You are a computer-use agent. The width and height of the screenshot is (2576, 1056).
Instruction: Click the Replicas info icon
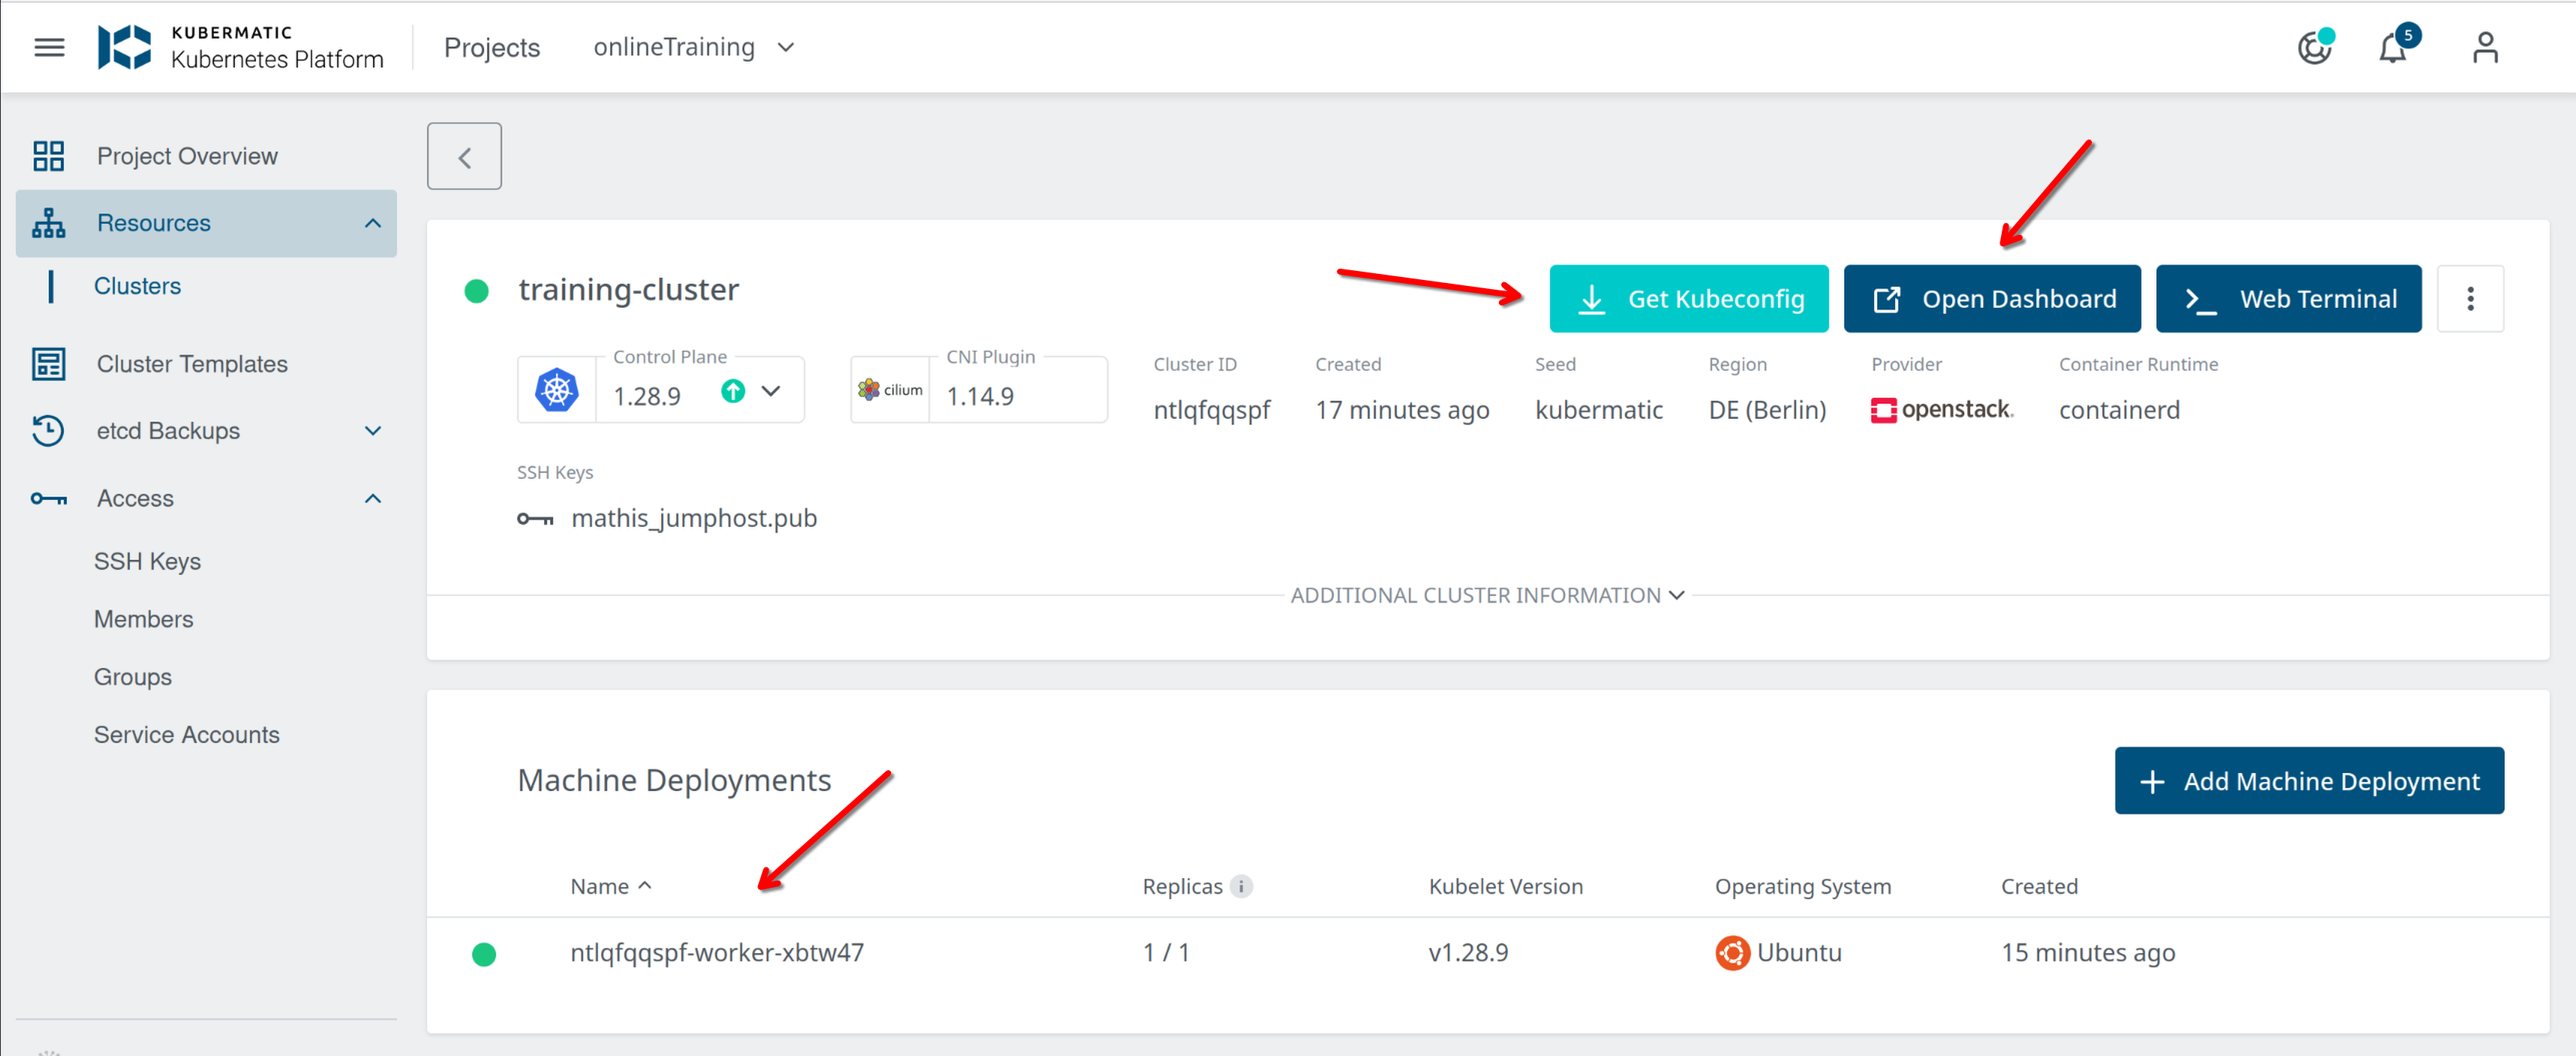point(1241,886)
